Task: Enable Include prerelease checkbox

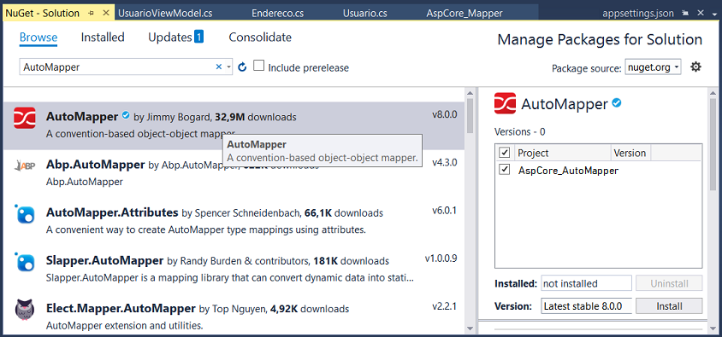Action: (259, 66)
